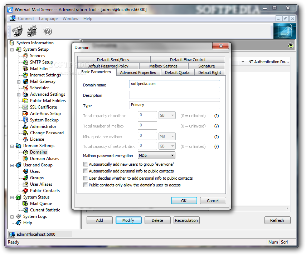Expand the Mail Gateway tree node

(19, 82)
